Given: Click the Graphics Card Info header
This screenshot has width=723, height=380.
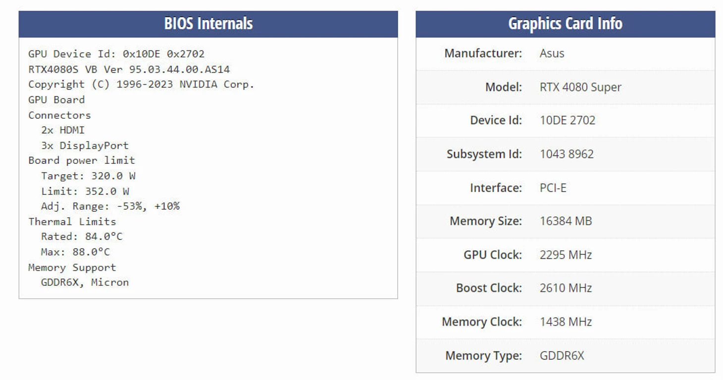Looking at the screenshot, I should 565,24.
